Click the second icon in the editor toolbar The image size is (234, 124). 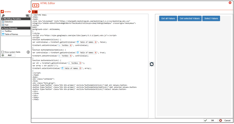click(36, 12)
